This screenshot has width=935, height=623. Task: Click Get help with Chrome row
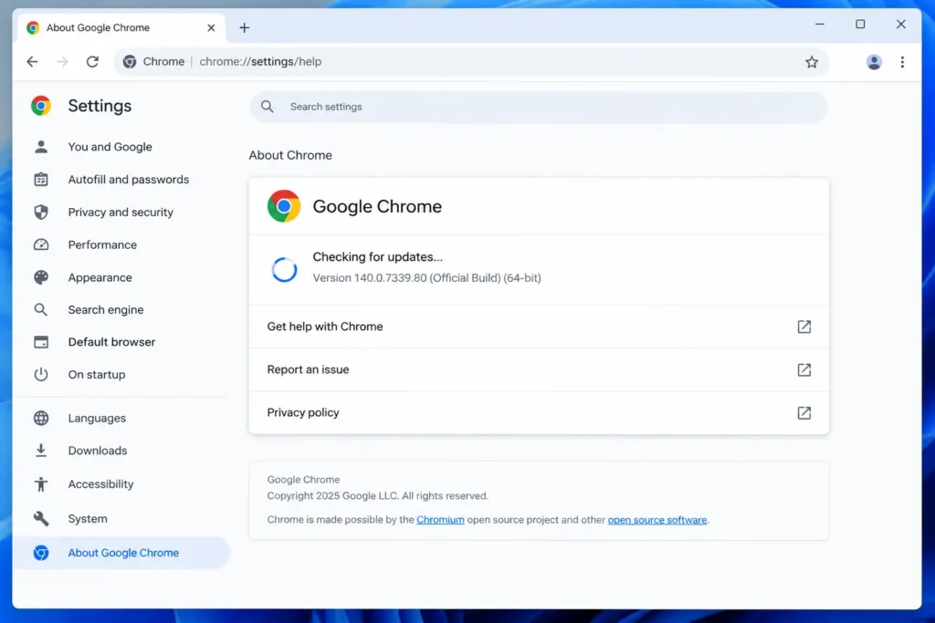coord(539,327)
